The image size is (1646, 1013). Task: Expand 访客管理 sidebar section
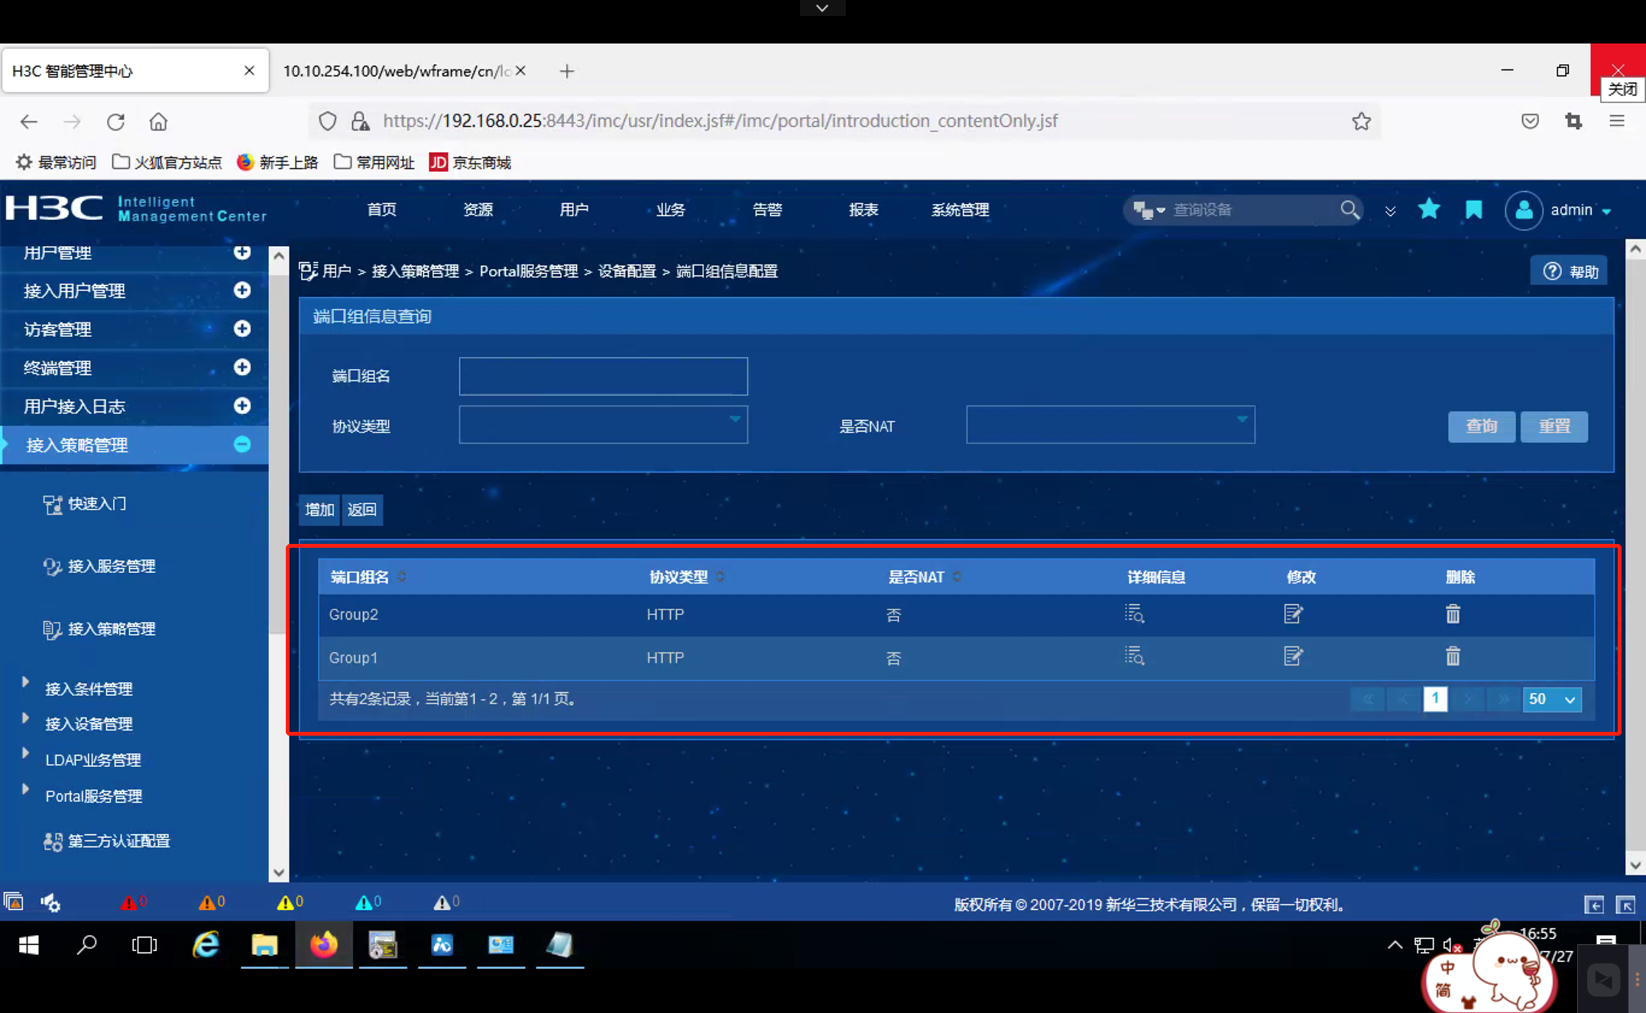coord(242,328)
